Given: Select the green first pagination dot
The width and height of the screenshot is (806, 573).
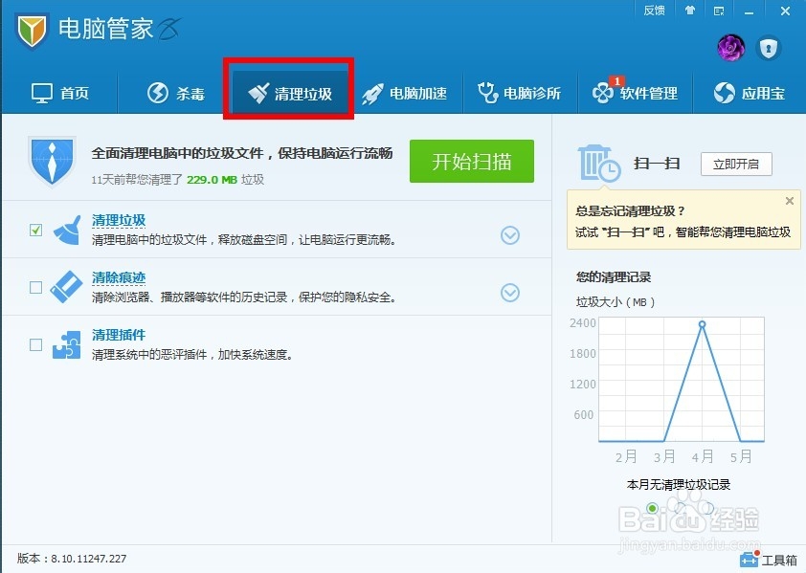Looking at the screenshot, I should tap(652, 508).
